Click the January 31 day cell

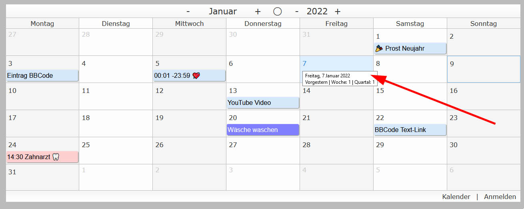[x=42, y=178]
